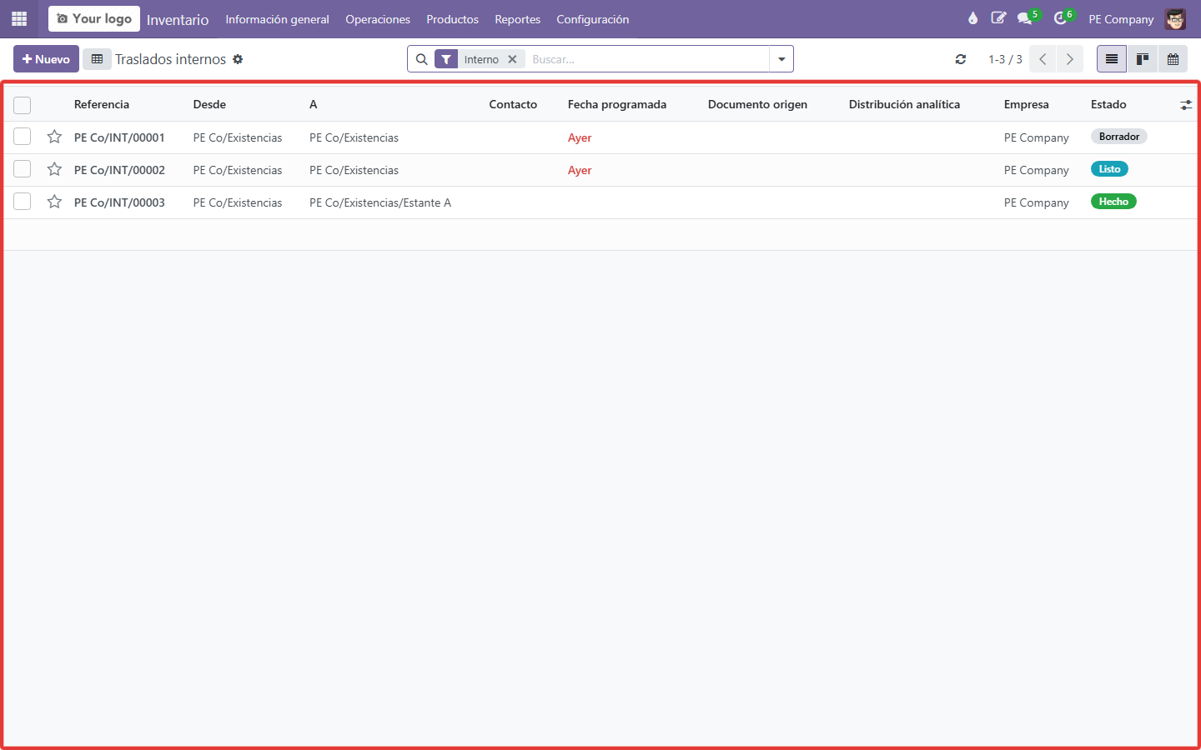The width and height of the screenshot is (1201, 750).
Task: Open transfer PE Co/INT/00003
Action: pyautogui.click(x=119, y=202)
